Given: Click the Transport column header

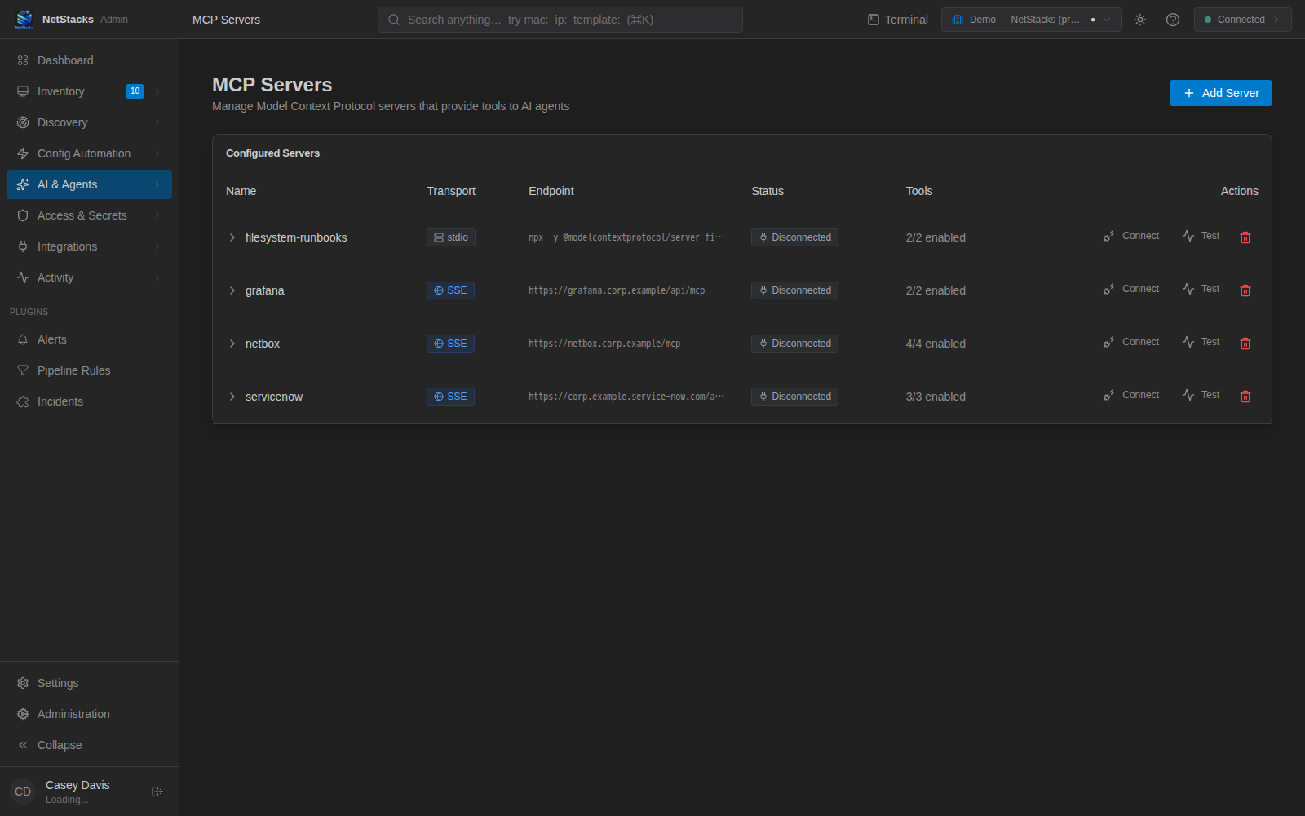Looking at the screenshot, I should click(451, 191).
